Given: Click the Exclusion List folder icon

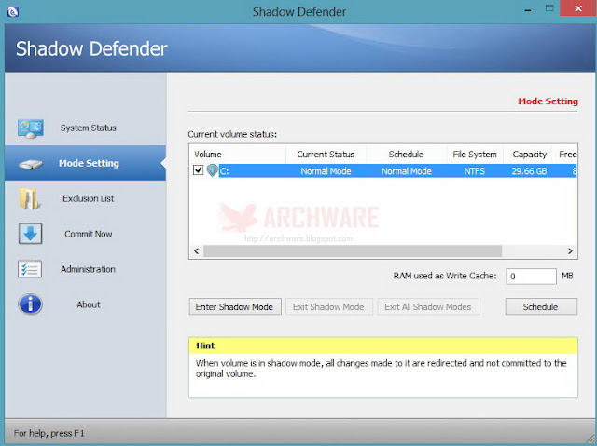Looking at the screenshot, I should [30, 198].
